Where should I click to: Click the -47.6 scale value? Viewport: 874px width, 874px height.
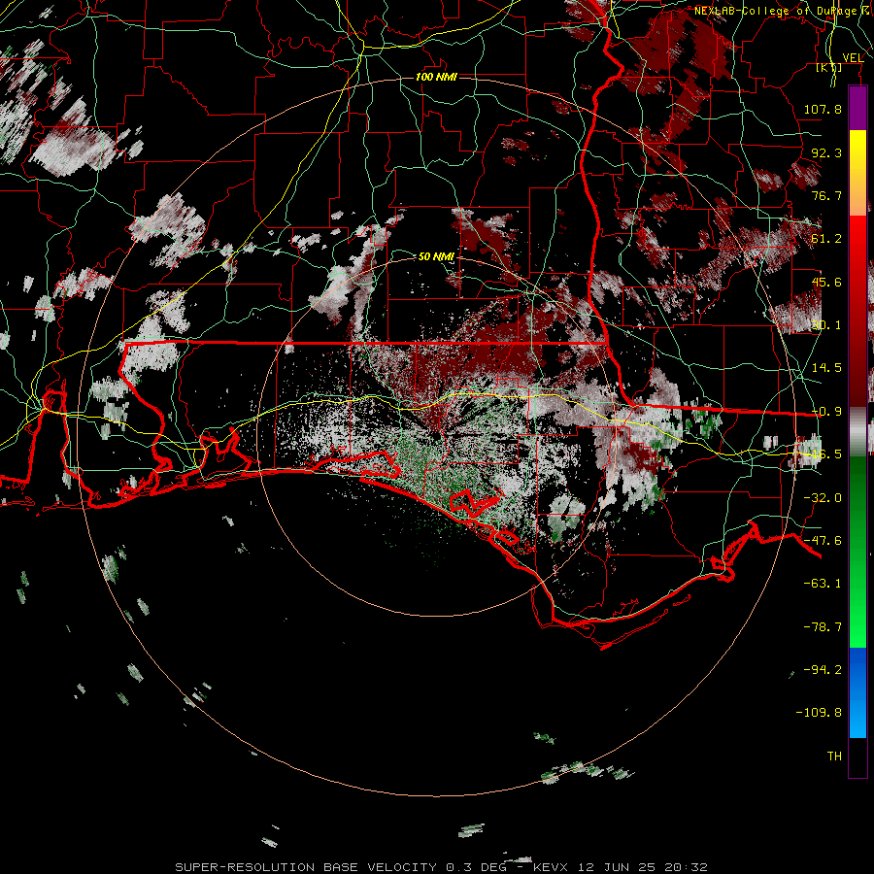coord(823,541)
